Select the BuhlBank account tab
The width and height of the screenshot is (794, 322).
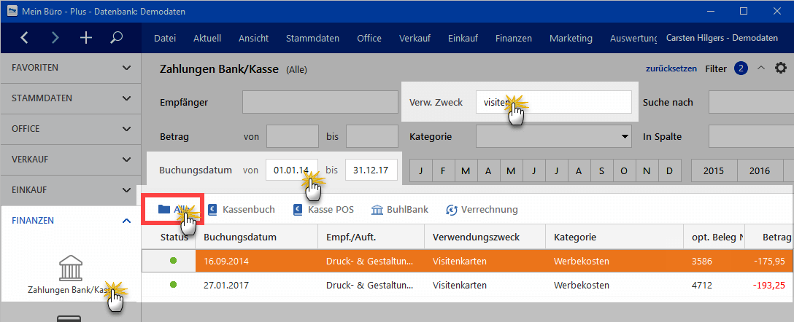tap(400, 209)
